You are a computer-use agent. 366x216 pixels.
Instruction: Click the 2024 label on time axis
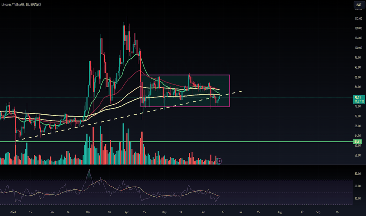(x=13, y=212)
